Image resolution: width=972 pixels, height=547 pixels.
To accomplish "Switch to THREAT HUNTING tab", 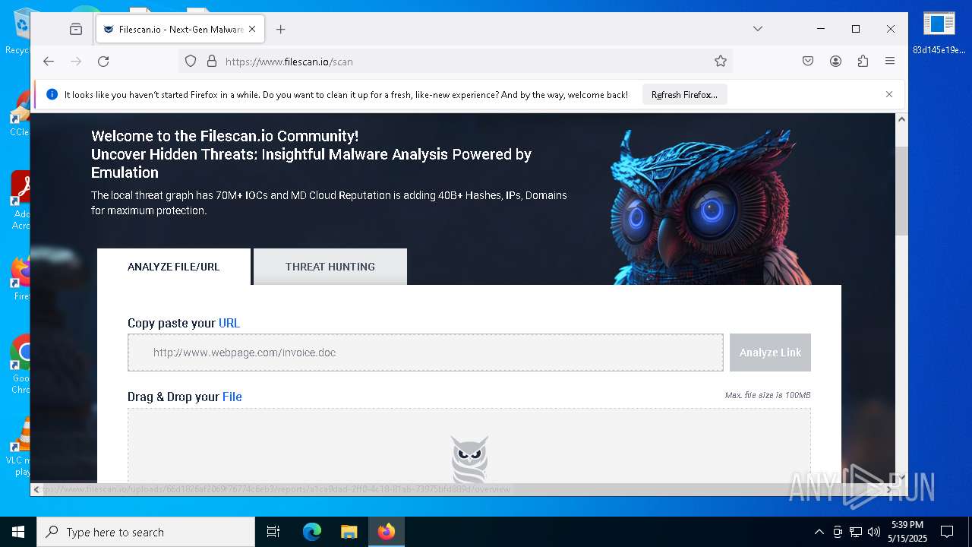I will (330, 267).
